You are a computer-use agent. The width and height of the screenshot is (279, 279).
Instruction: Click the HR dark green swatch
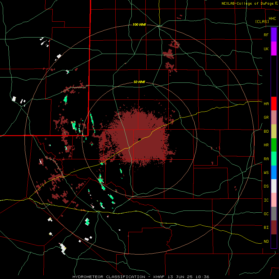[274, 145]
